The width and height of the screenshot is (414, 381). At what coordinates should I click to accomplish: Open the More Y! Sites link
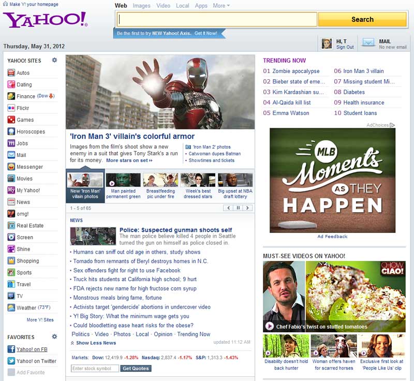(40, 320)
